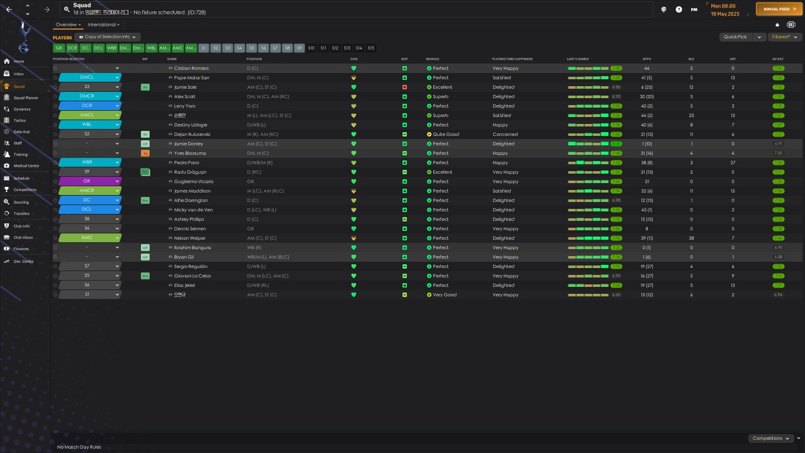
Task: Click the world globe icon
Action: [x=663, y=9]
